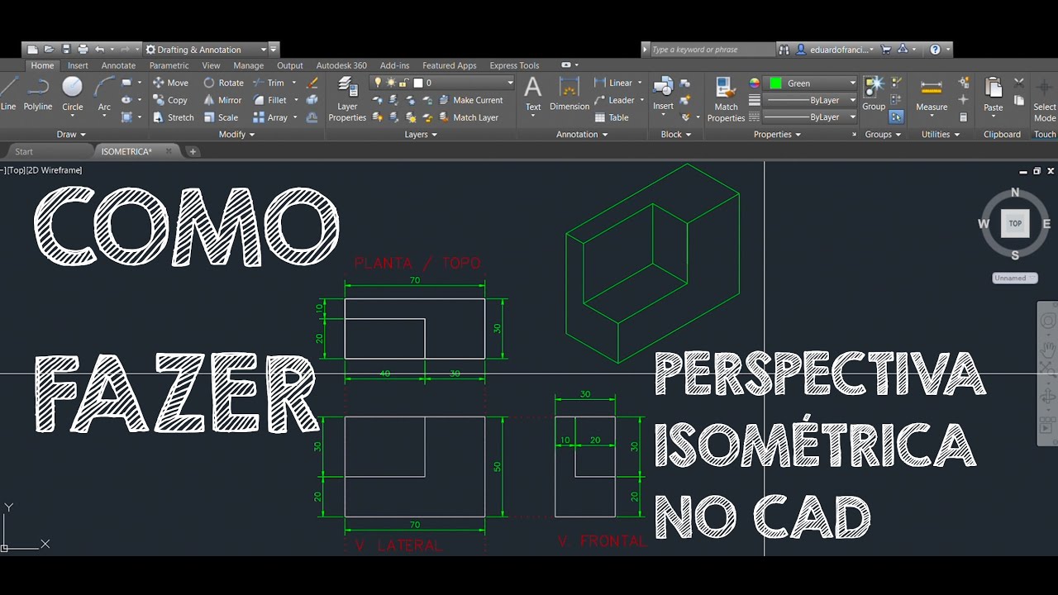Open the Measure utility
The width and height of the screenshot is (1058, 595).
click(932, 94)
